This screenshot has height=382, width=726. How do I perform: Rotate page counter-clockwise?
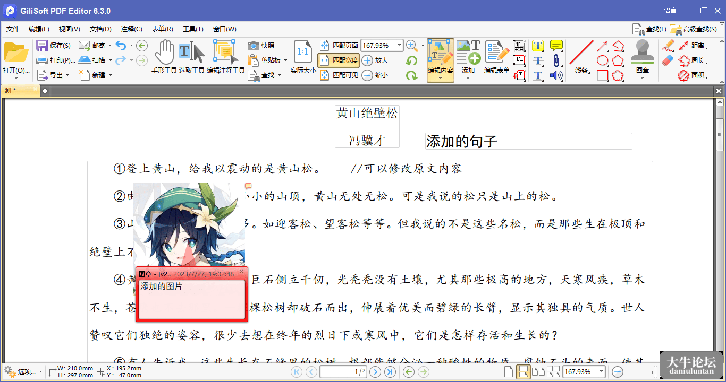coord(411,61)
